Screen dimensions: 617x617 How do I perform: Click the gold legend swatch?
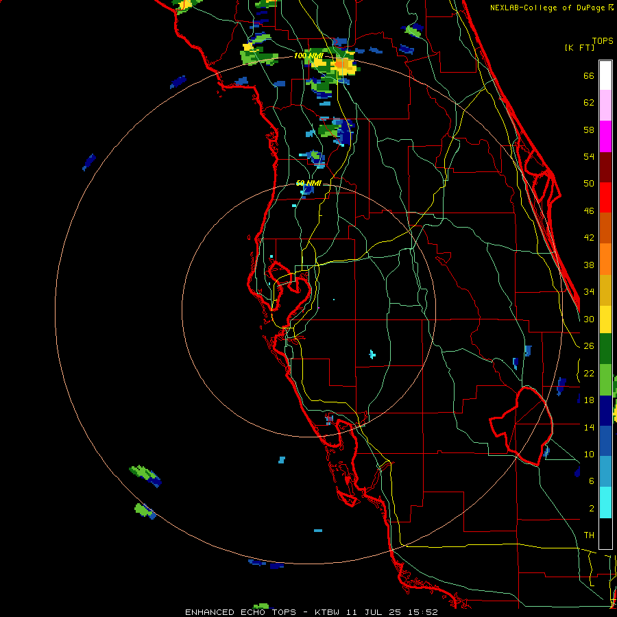605,290
